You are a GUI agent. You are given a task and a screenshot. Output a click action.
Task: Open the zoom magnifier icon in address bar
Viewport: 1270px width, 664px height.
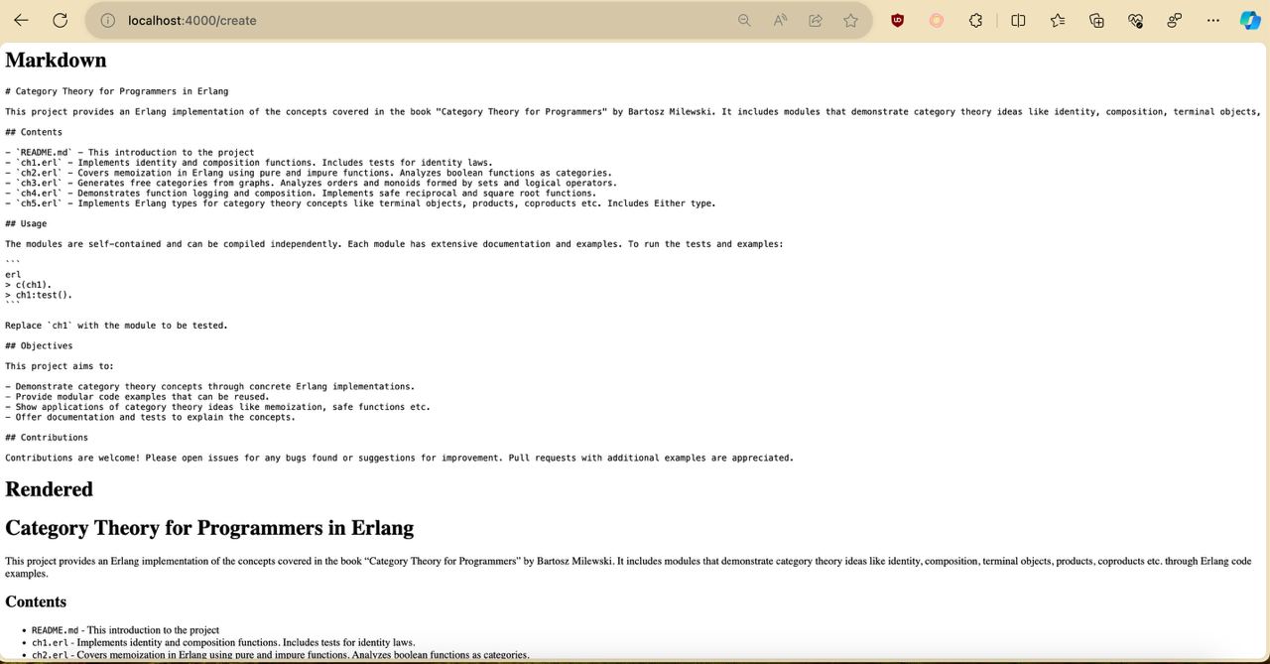point(744,20)
